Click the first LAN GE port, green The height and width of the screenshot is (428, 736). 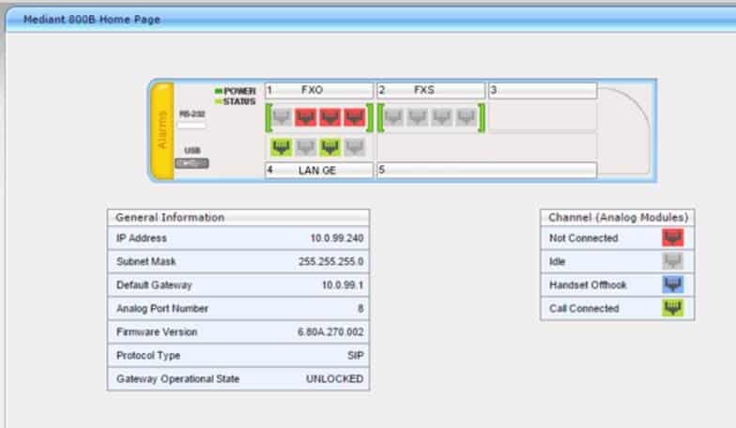pyautogui.click(x=282, y=147)
